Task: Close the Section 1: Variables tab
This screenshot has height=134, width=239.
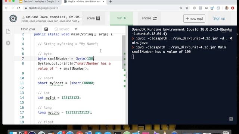Action: click(59, 1)
